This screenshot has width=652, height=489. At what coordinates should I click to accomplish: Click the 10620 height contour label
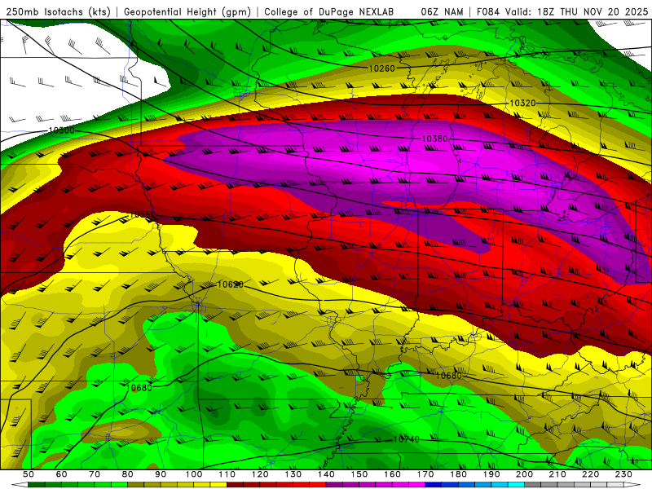point(231,284)
